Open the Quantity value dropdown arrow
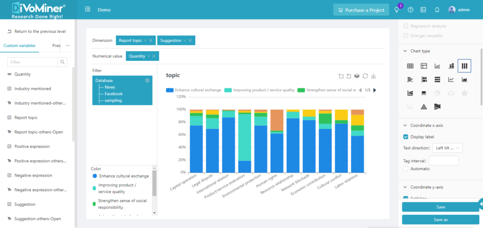Image resolution: width=483 pixels, height=228 pixels. pyautogui.click(x=149, y=57)
